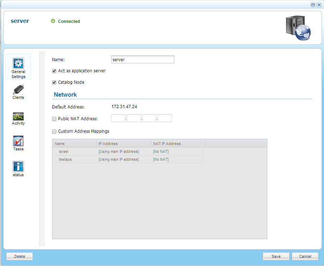Enable Custom Address Mappings checkbox
Viewport: 324px width, 266px height.
point(54,131)
